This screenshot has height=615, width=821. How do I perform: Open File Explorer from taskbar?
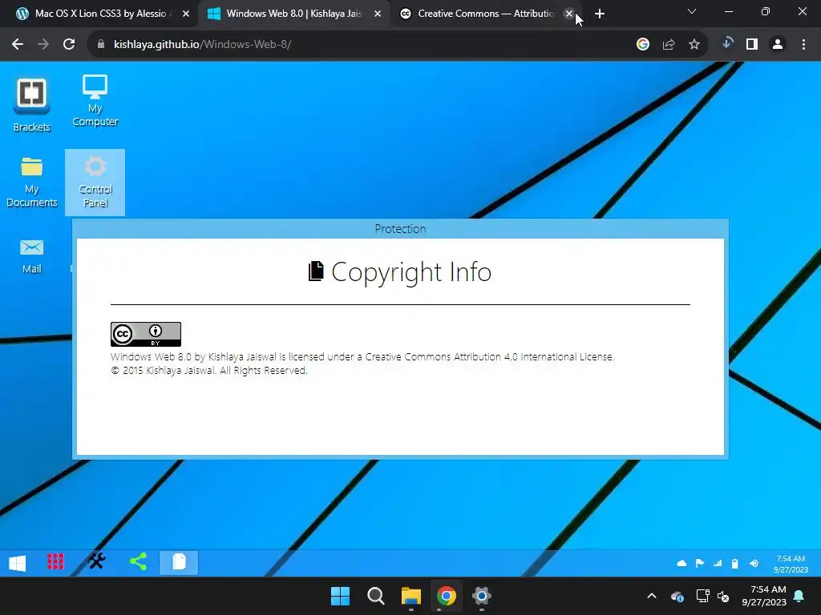click(x=411, y=596)
